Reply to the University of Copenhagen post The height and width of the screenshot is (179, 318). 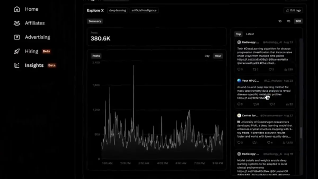(239, 142)
